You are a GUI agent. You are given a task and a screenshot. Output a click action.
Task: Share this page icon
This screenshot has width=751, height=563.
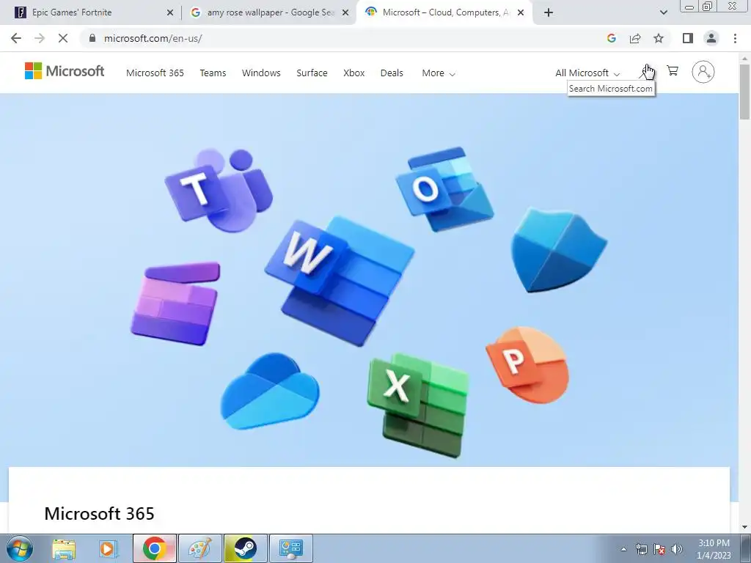(635, 38)
